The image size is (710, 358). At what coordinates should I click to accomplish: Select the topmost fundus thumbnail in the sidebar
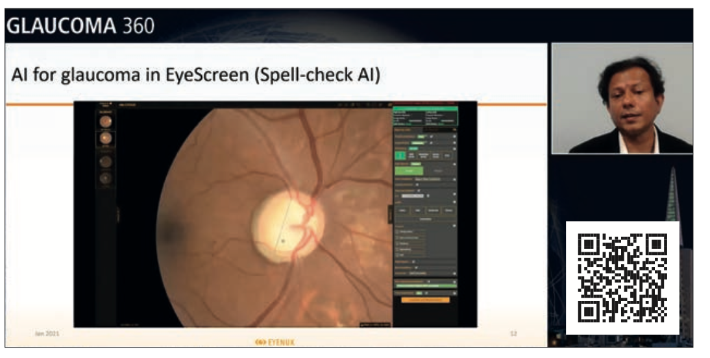tap(106, 122)
